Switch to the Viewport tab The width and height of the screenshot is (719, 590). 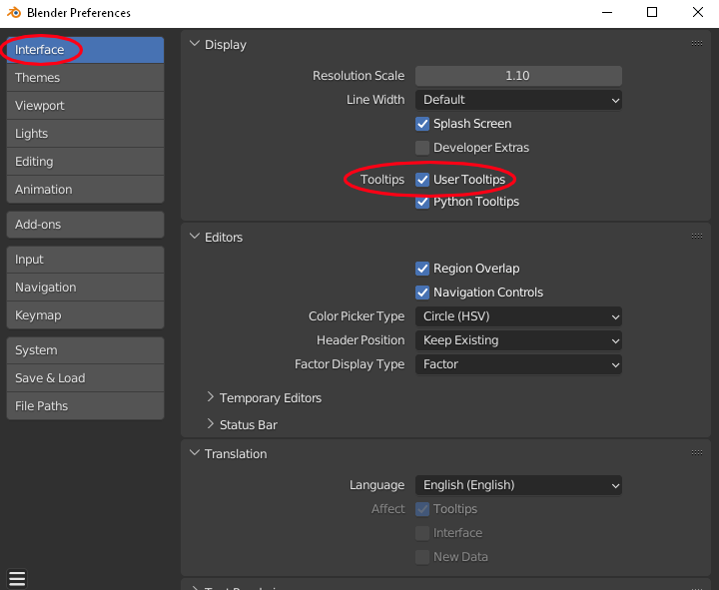[85, 106]
